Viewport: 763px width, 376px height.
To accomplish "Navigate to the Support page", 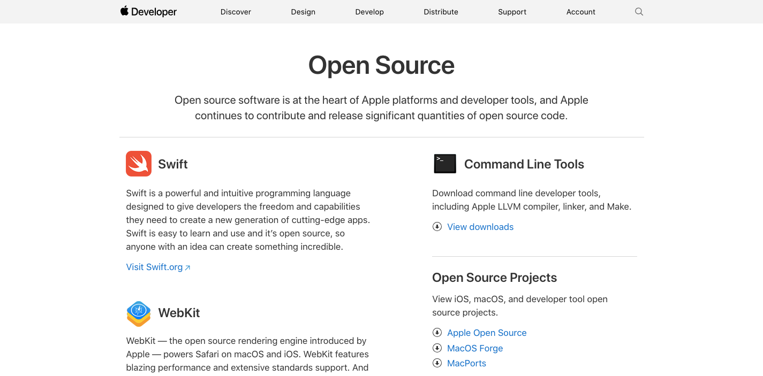I will (x=512, y=12).
